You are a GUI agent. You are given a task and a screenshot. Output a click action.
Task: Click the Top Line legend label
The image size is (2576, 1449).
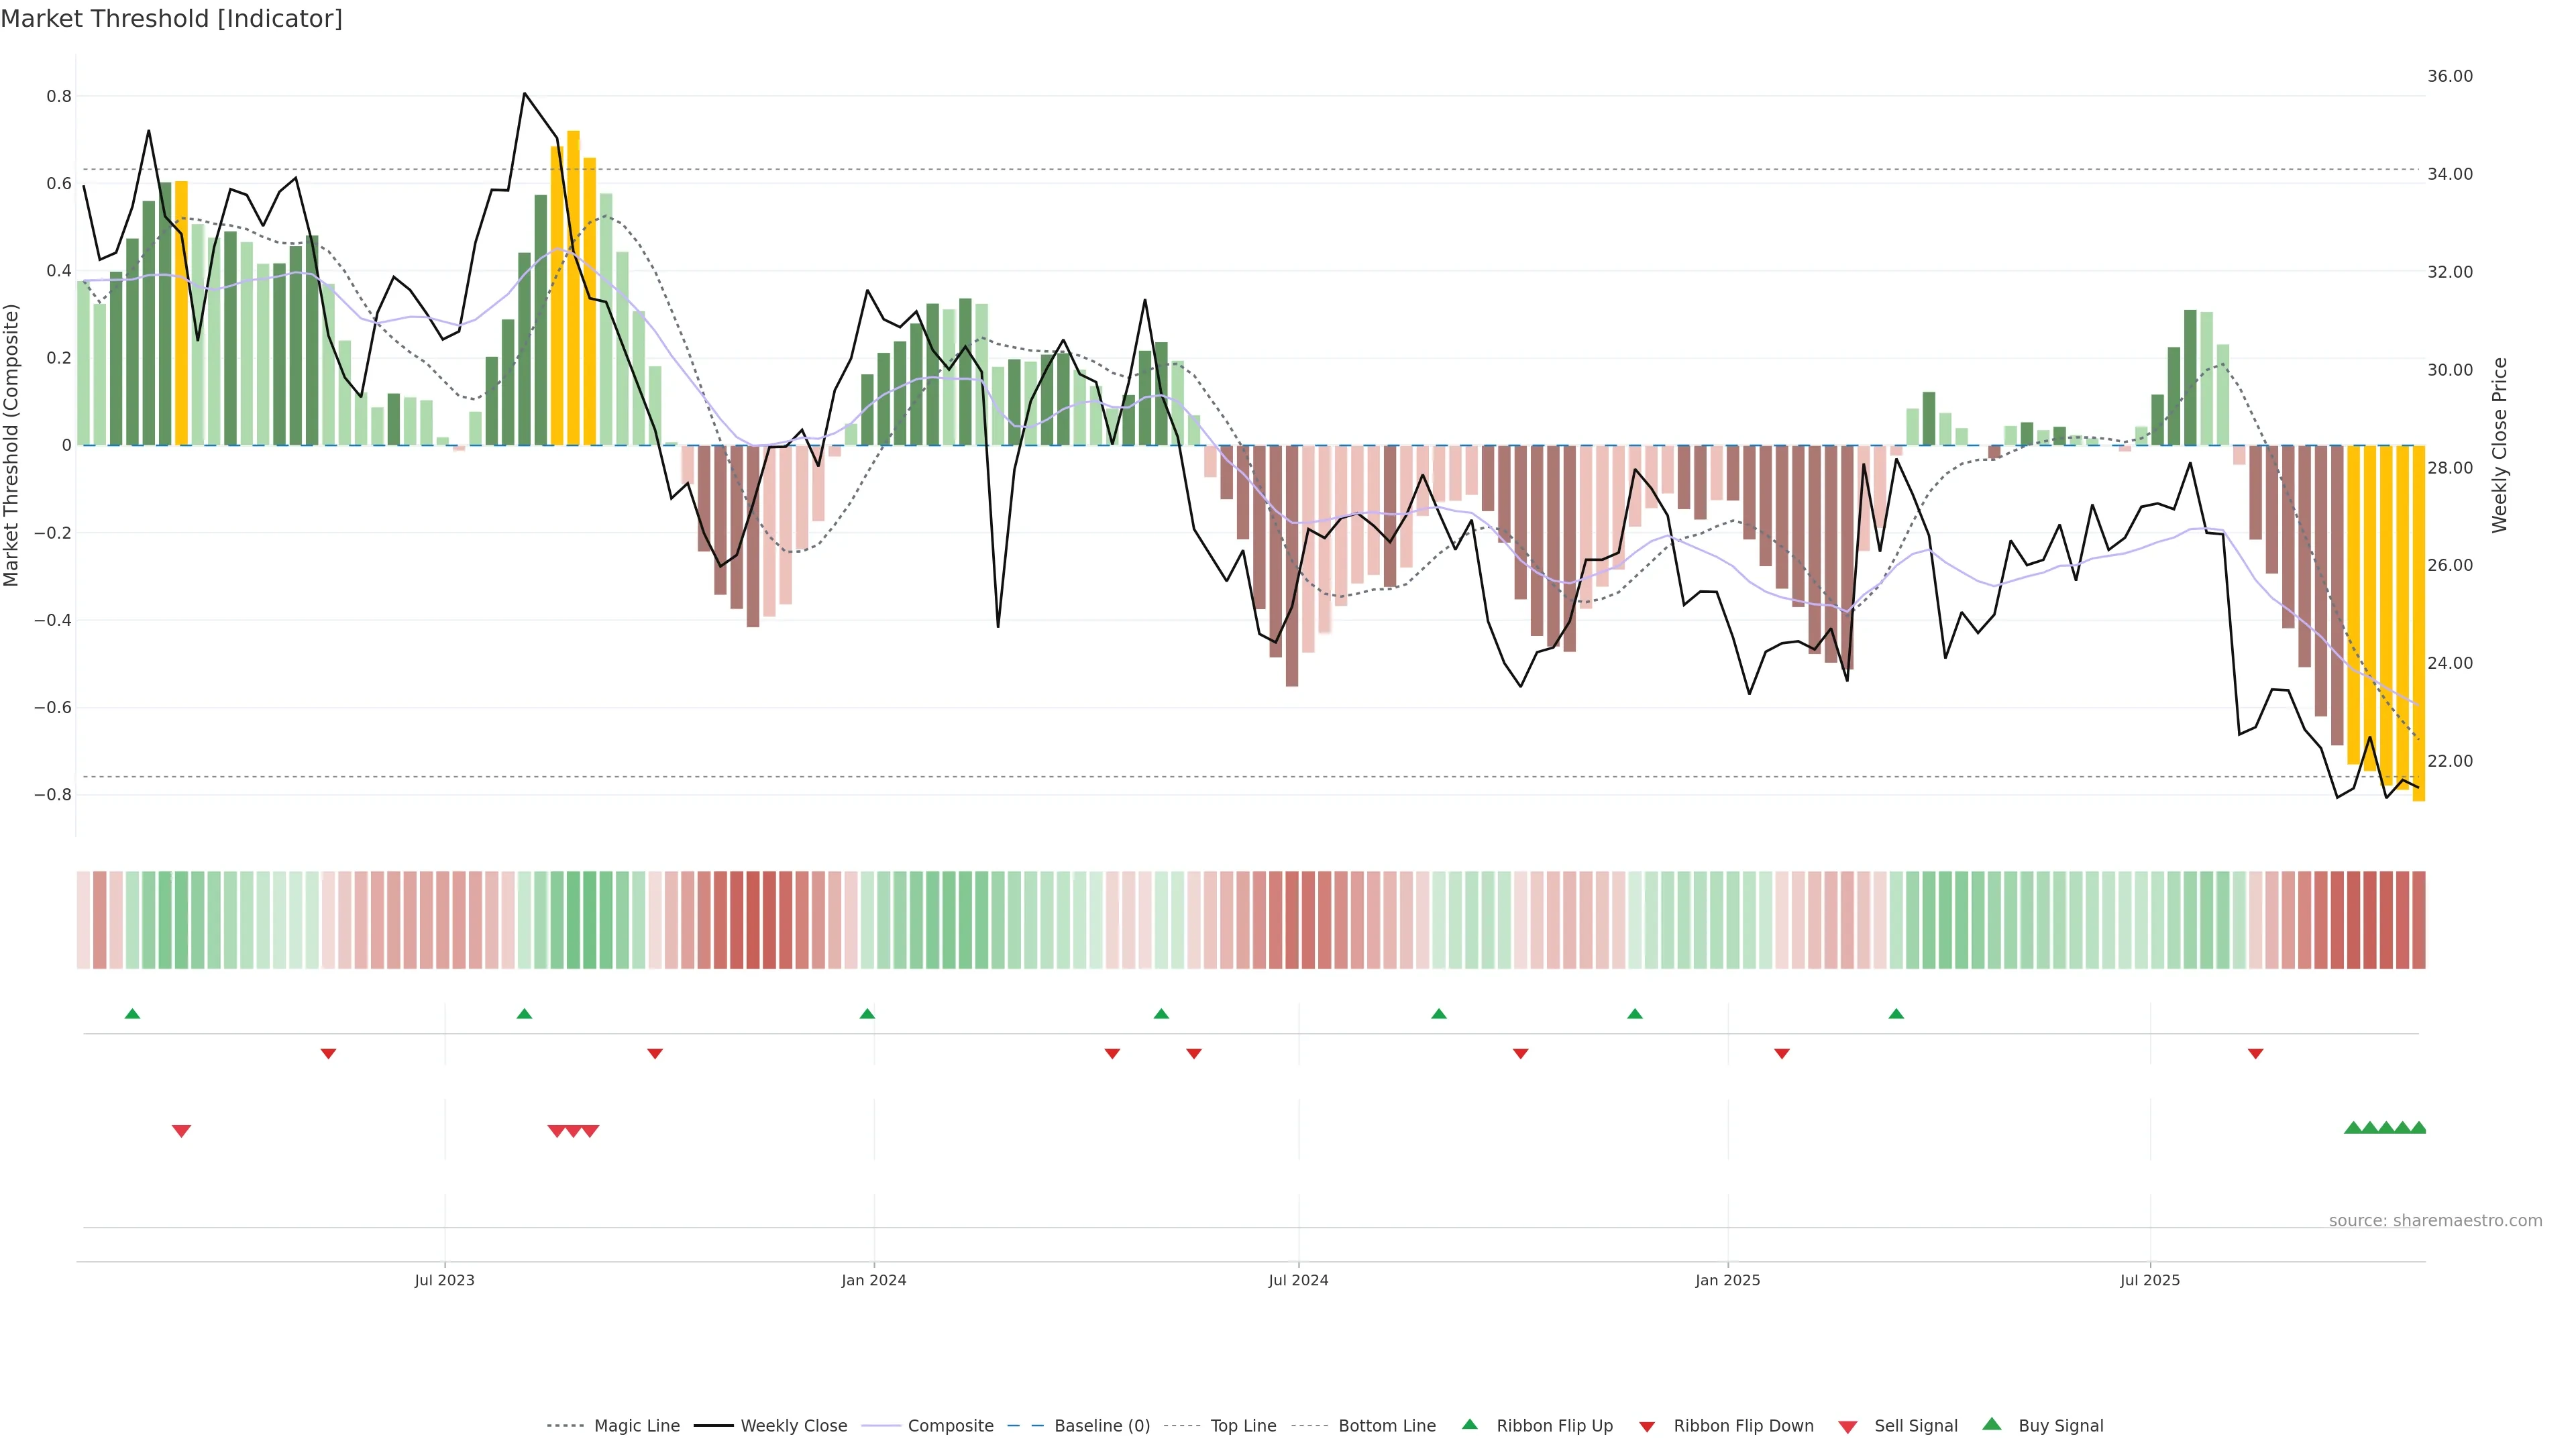tap(1243, 1426)
